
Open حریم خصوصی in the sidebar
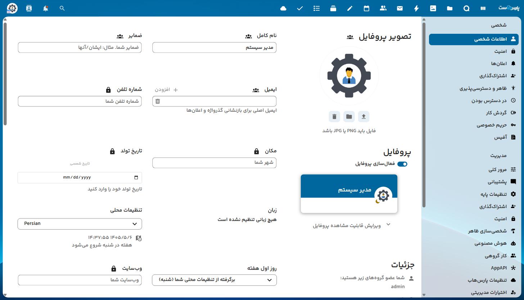pos(474,125)
